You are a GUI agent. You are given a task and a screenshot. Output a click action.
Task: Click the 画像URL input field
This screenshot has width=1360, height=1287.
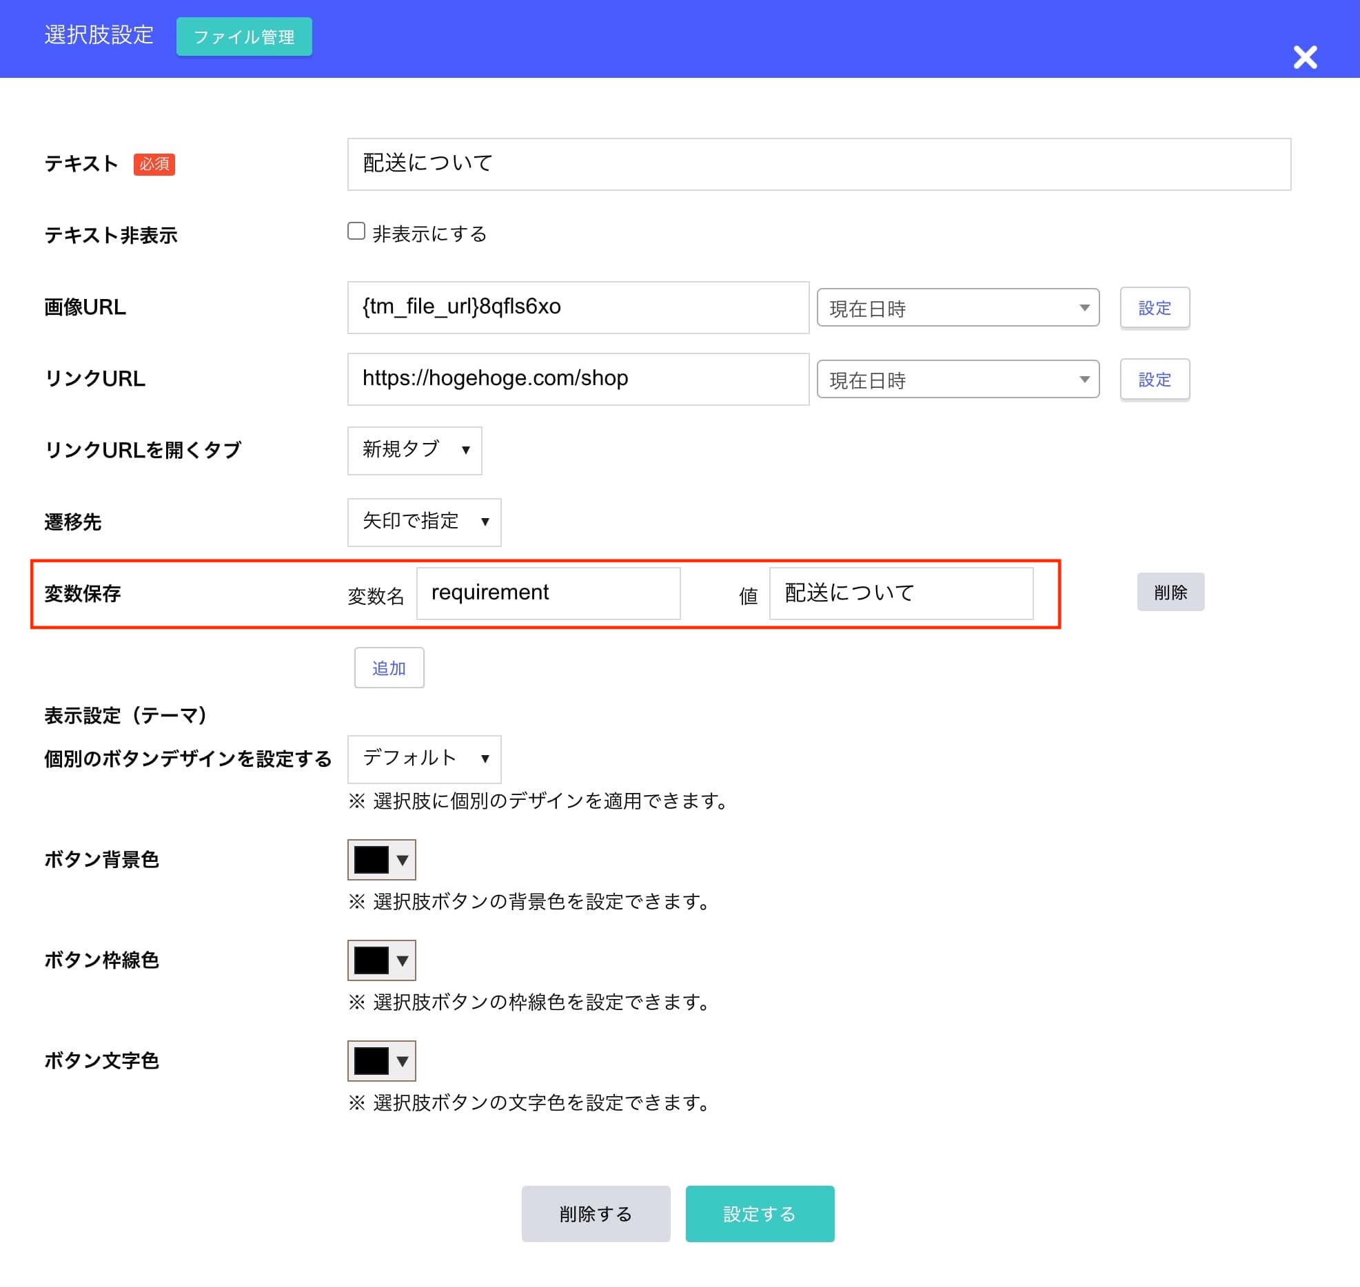(x=578, y=307)
